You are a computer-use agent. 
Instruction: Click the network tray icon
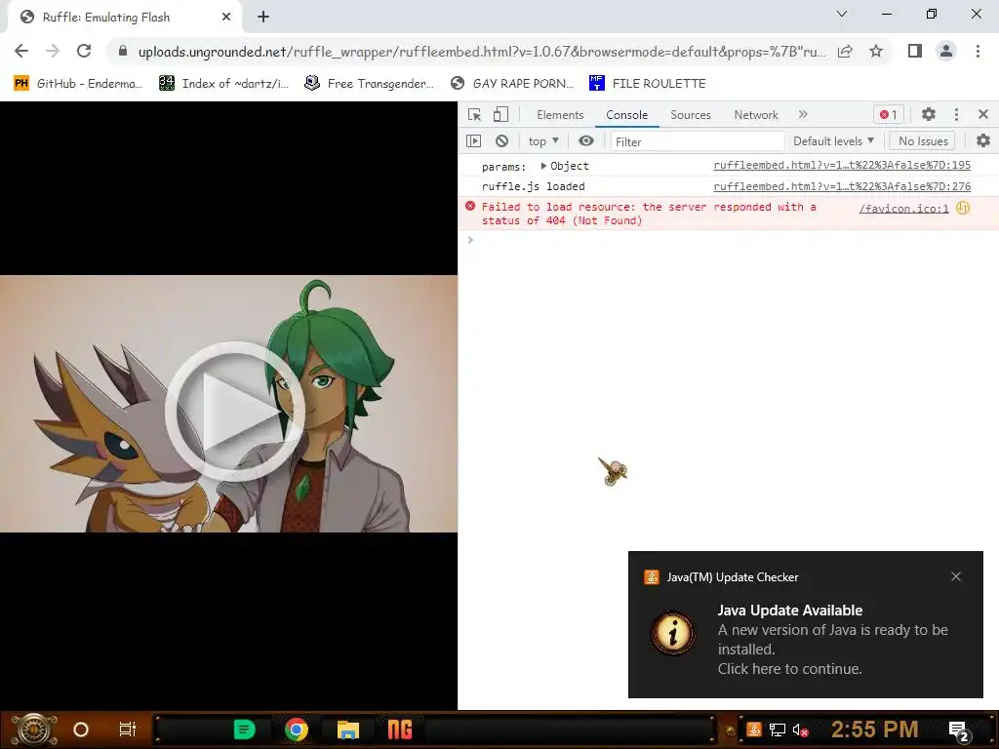coord(777,729)
